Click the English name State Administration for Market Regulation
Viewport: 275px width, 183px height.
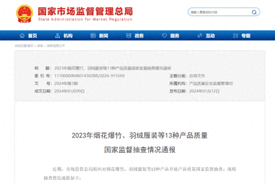pyautogui.click(x=85, y=19)
